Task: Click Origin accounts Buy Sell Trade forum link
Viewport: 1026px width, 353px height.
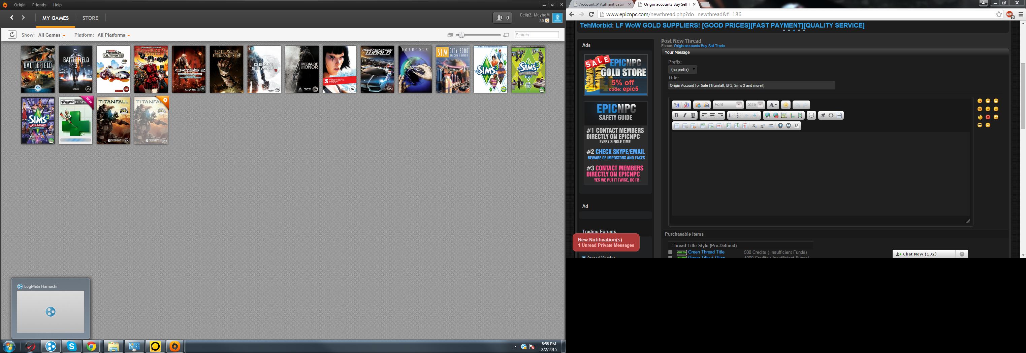Action: (699, 46)
